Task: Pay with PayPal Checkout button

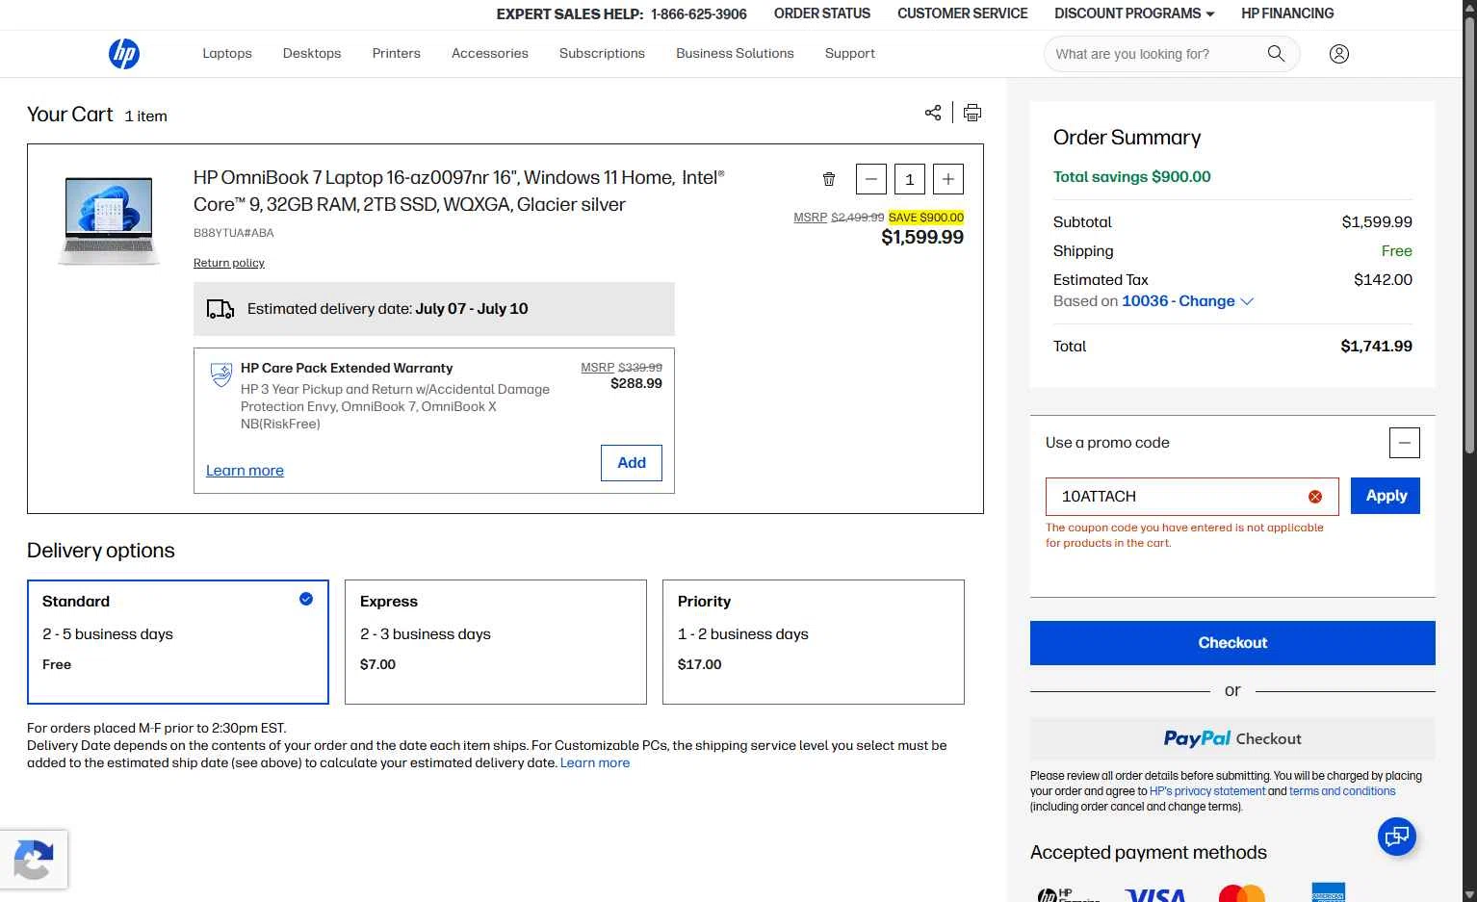Action: [1232, 739]
